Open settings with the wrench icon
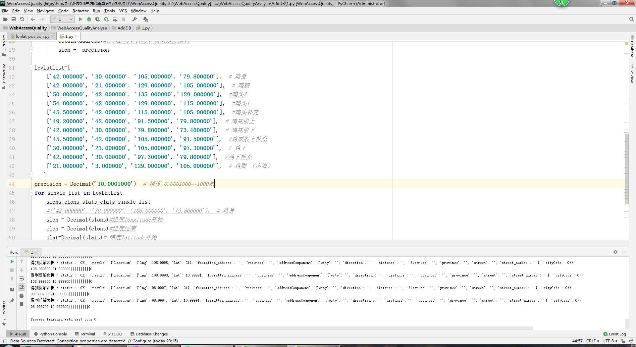This screenshot has height=347, width=636. coord(134,19)
